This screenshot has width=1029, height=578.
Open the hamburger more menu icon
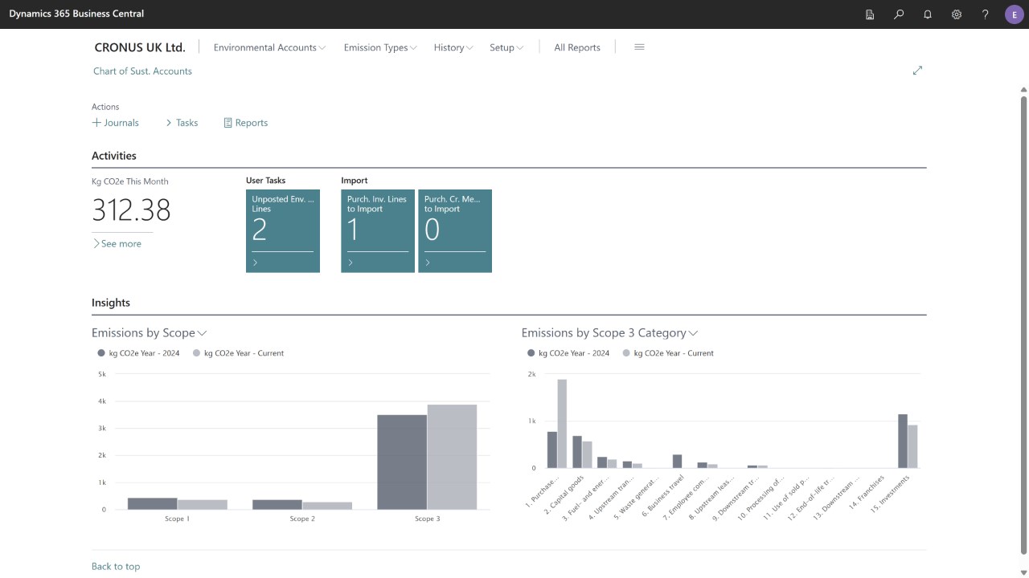coord(639,47)
